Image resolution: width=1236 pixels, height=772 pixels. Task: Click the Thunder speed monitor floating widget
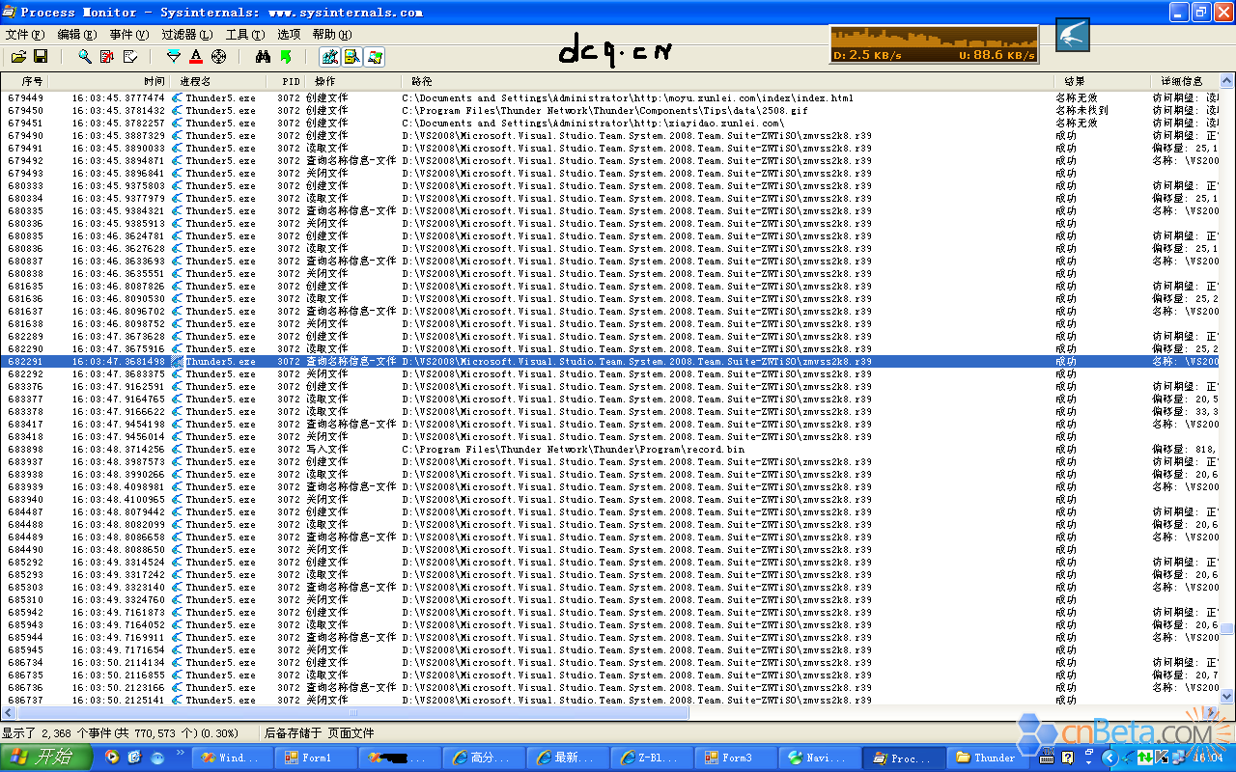coord(934,44)
